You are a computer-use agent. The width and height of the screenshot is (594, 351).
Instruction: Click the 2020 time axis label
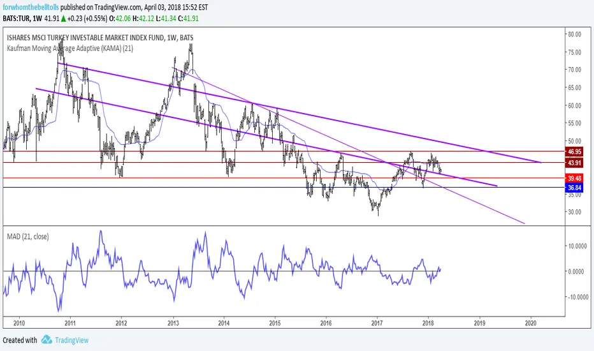coord(531,323)
